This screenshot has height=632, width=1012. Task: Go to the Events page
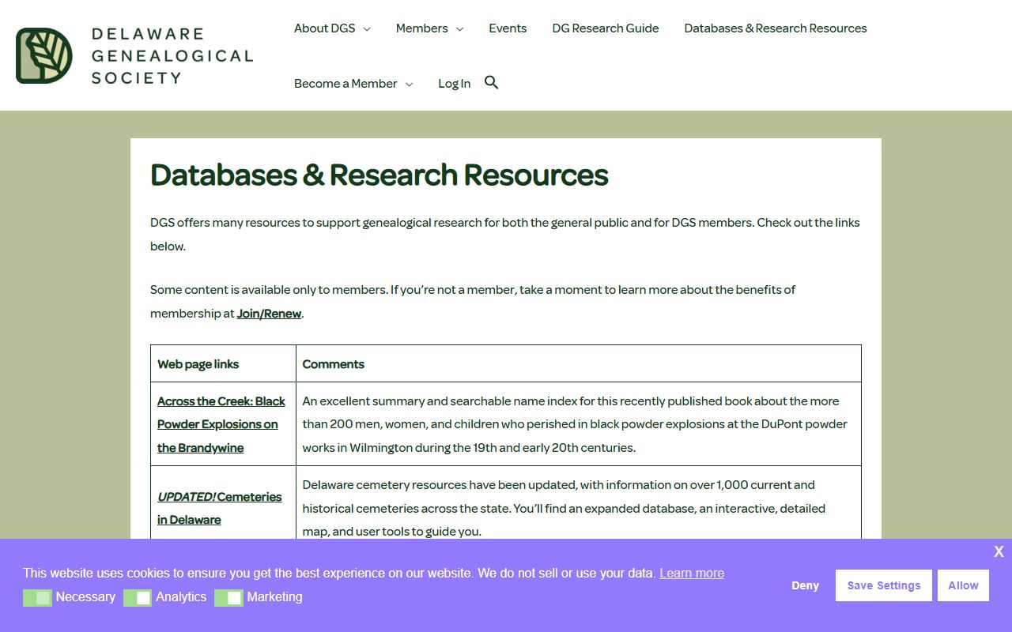508,28
